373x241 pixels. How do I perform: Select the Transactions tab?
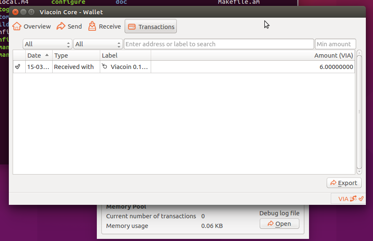tap(151, 26)
